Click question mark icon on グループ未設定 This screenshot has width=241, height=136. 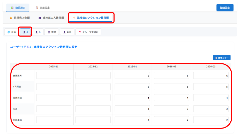click(80, 32)
